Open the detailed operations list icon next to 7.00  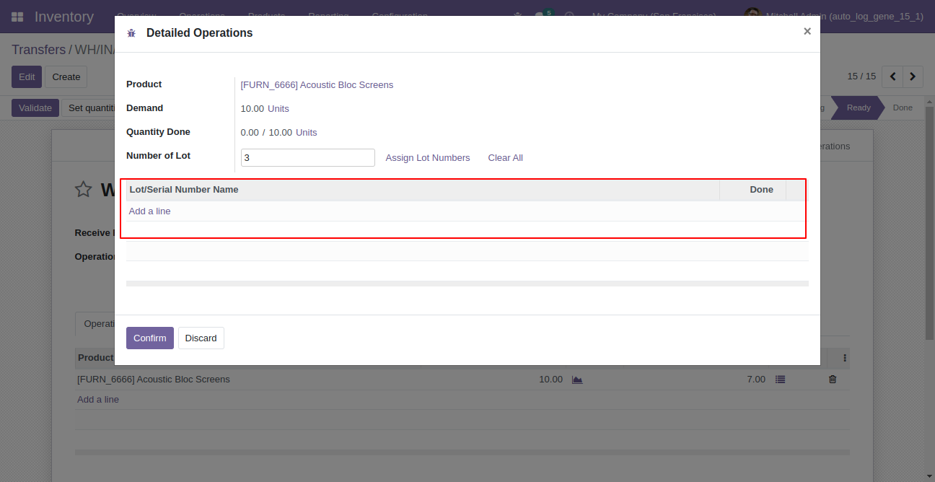click(x=780, y=380)
